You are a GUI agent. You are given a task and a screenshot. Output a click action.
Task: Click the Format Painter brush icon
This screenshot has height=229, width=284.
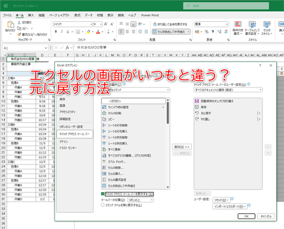(x=19, y=34)
